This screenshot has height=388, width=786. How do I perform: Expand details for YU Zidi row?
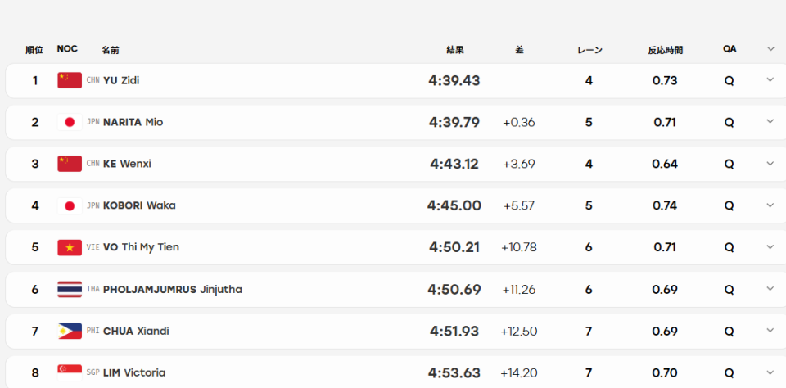(x=770, y=79)
